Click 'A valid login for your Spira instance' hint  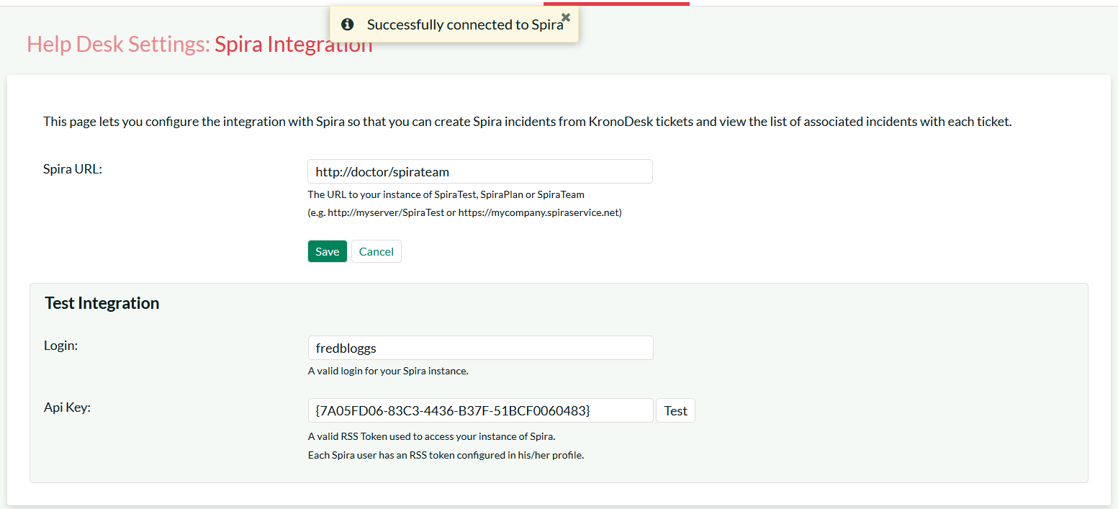[x=388, y=371]
